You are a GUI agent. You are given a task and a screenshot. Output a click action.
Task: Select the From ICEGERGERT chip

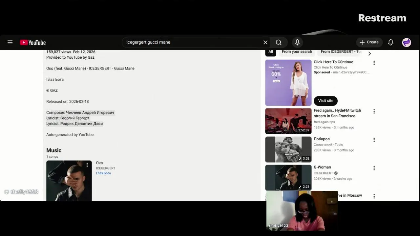(x=341, y=52)
